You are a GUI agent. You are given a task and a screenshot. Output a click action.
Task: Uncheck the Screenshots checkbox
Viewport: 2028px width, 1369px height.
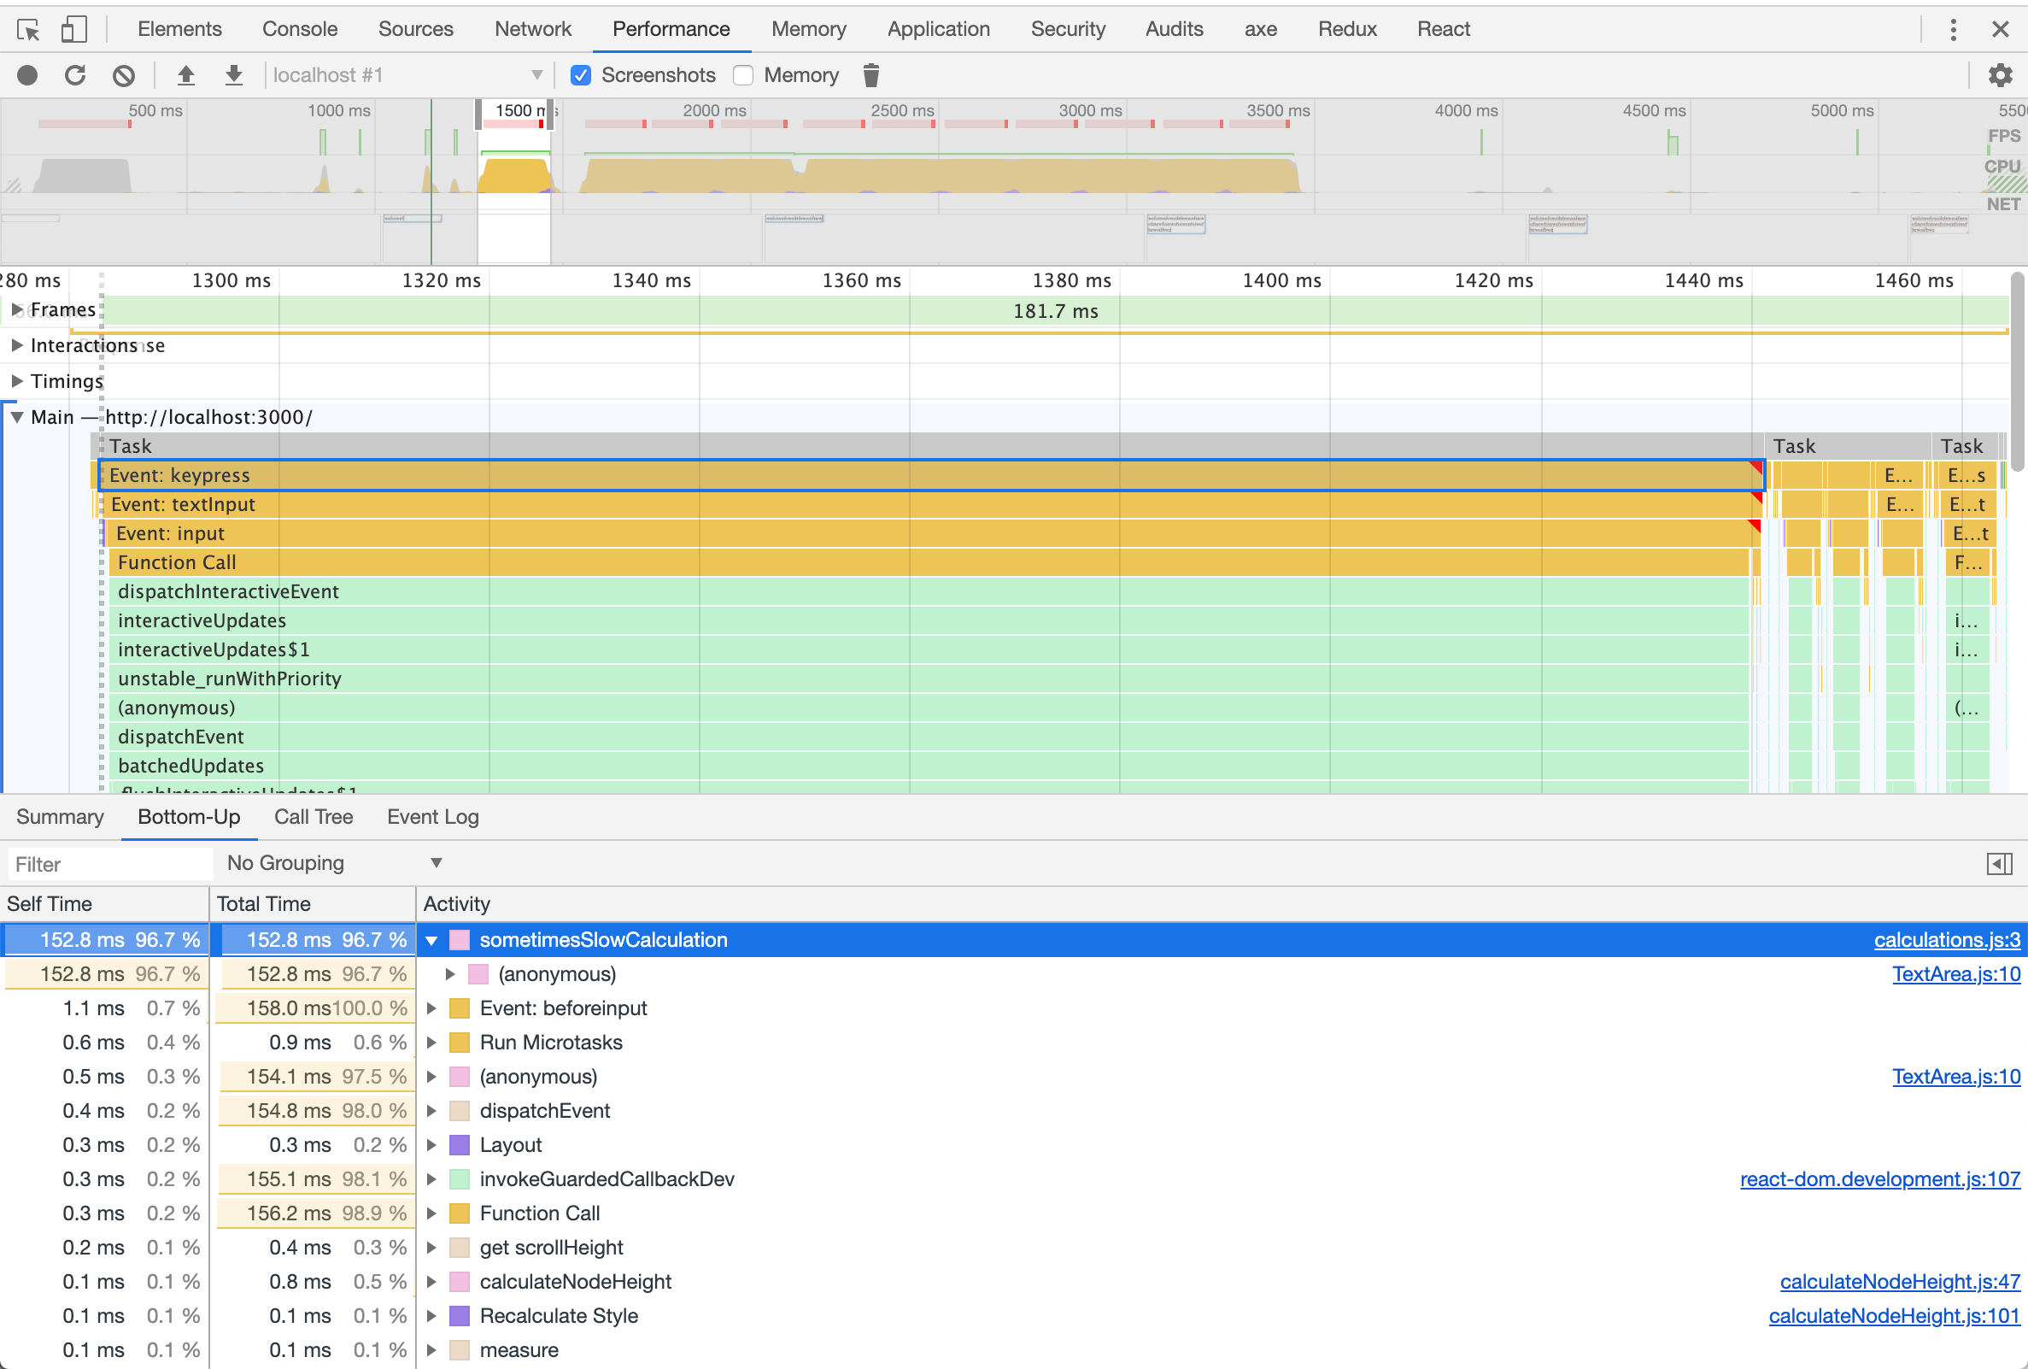coord(580,75)
